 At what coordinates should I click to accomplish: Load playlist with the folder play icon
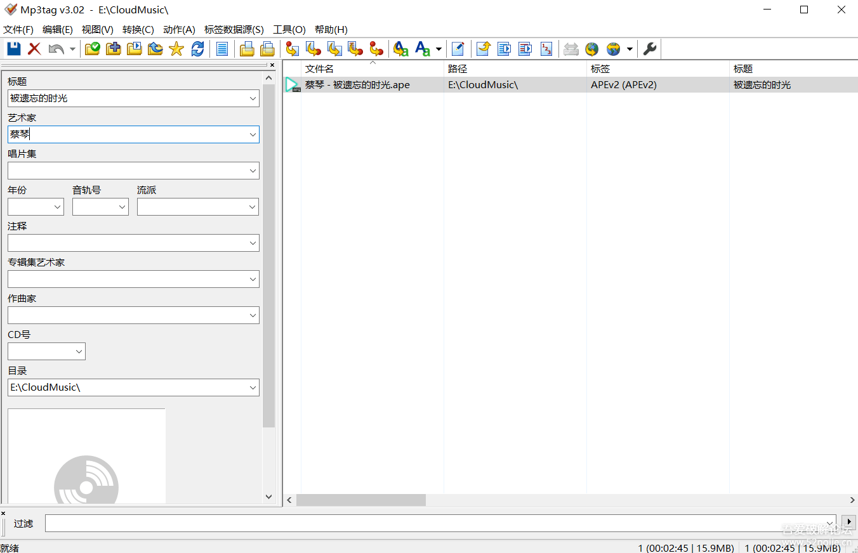(x=135, y=49)
